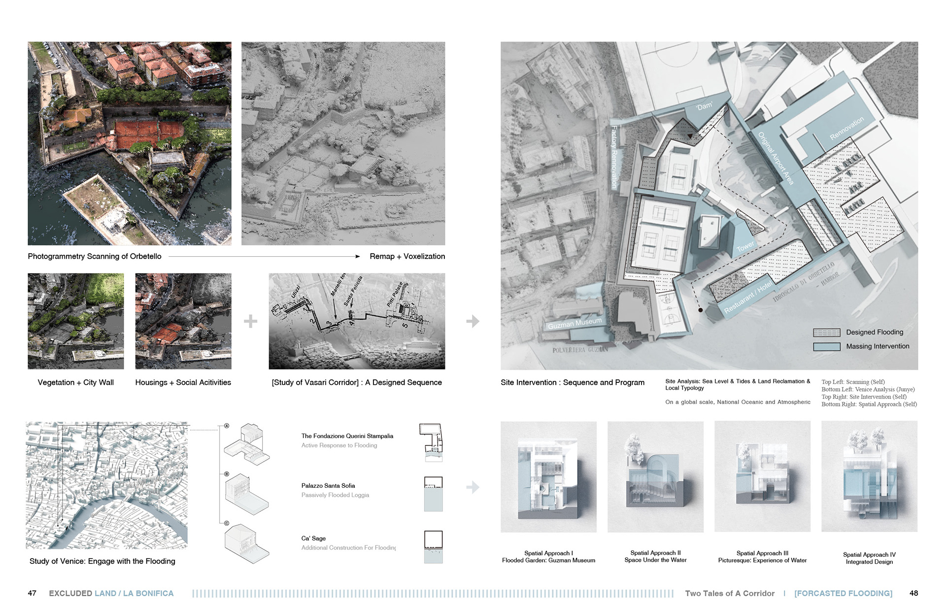
Task: Click the Ca' Sage axonometric diagram
Action: [x=247, y=544]
